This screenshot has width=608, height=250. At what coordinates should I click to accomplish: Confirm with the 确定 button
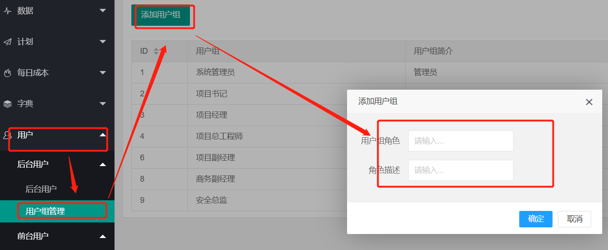[x=536, y=219]
